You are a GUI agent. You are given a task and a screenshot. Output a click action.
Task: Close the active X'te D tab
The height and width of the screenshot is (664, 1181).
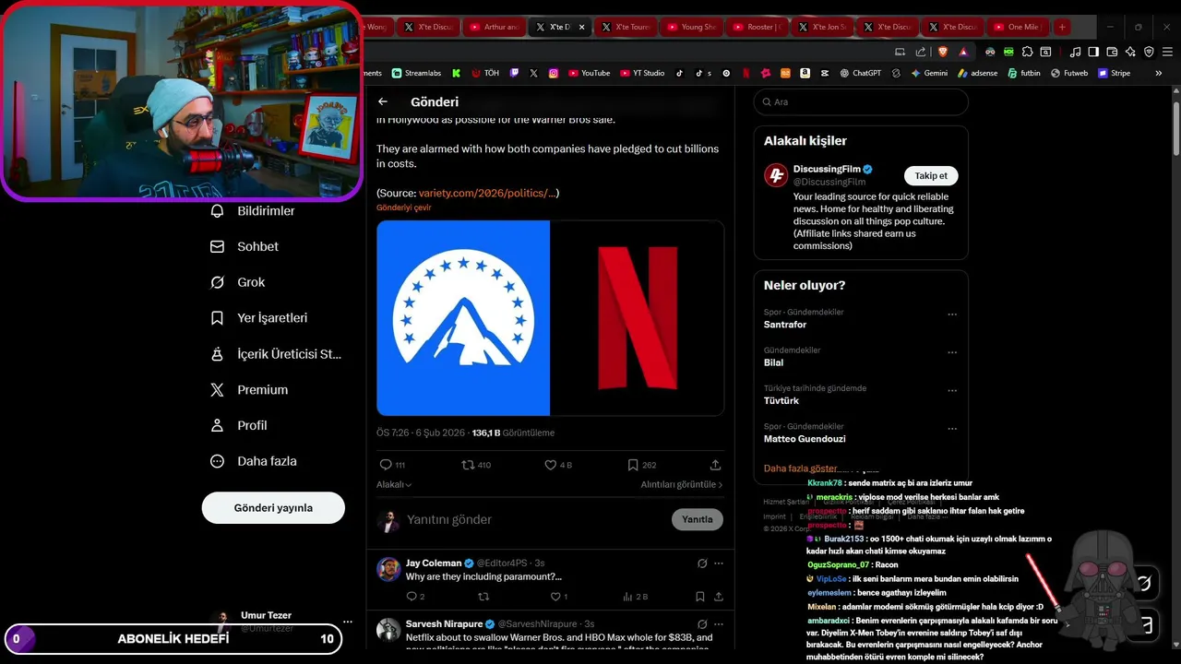click(x=581, y=27)
